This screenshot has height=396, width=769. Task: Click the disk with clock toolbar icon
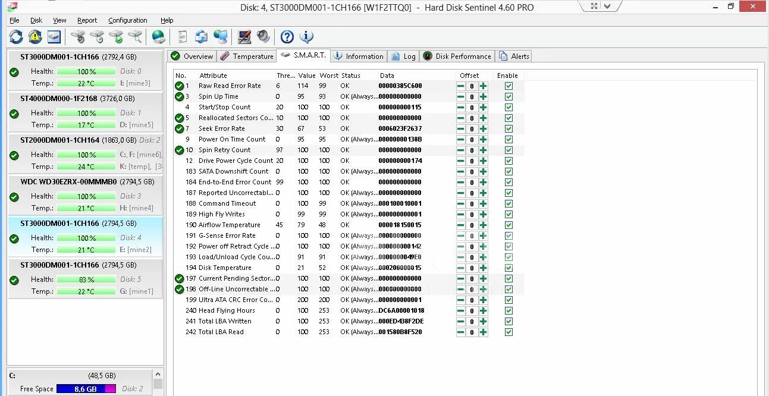point(97,37)
